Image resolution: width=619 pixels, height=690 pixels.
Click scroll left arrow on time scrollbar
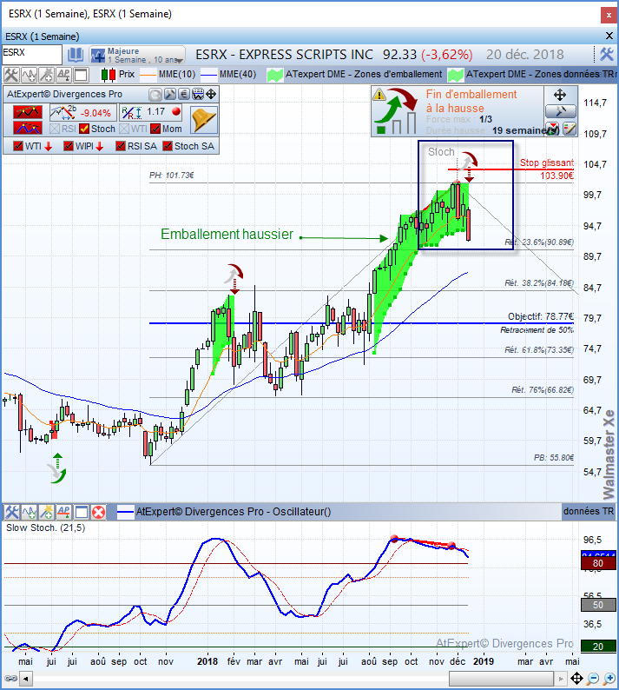(26, 679)
